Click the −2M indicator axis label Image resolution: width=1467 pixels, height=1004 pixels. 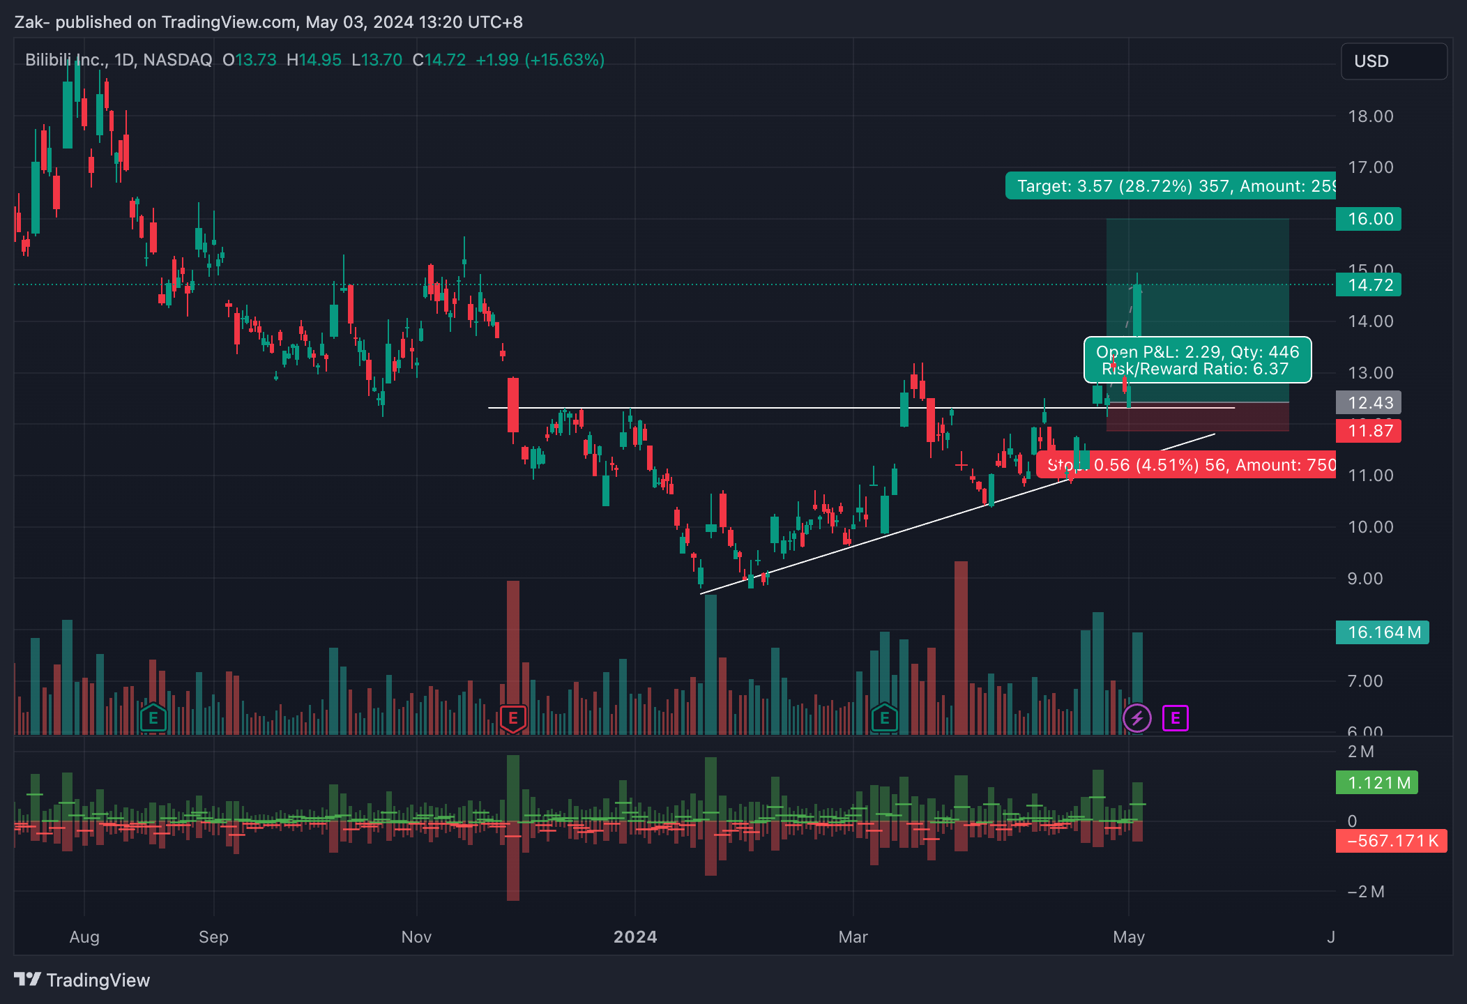click(x=1366, y=892)
